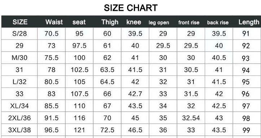
Task: Click the SIZE CHART title
Action: [x=131, y=8]
